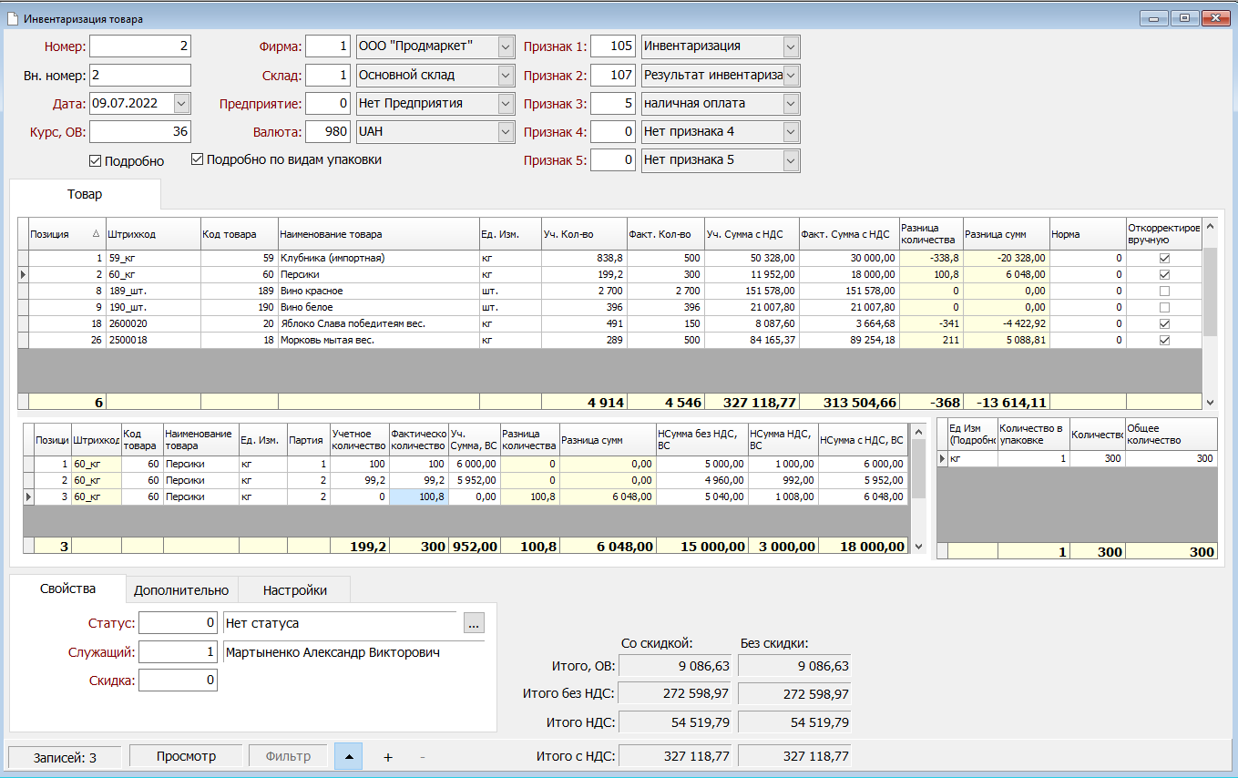
Task: Expand Признак 1 dropdown Инвентаризация
Action: pyautogui.click(x=791, y=46)
